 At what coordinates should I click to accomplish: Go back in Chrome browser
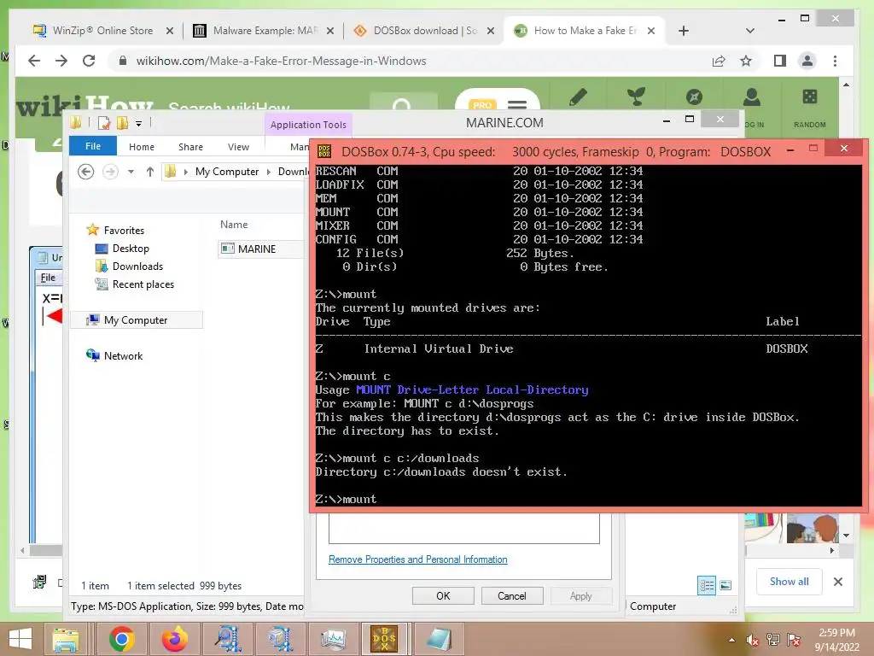[34, 61]
